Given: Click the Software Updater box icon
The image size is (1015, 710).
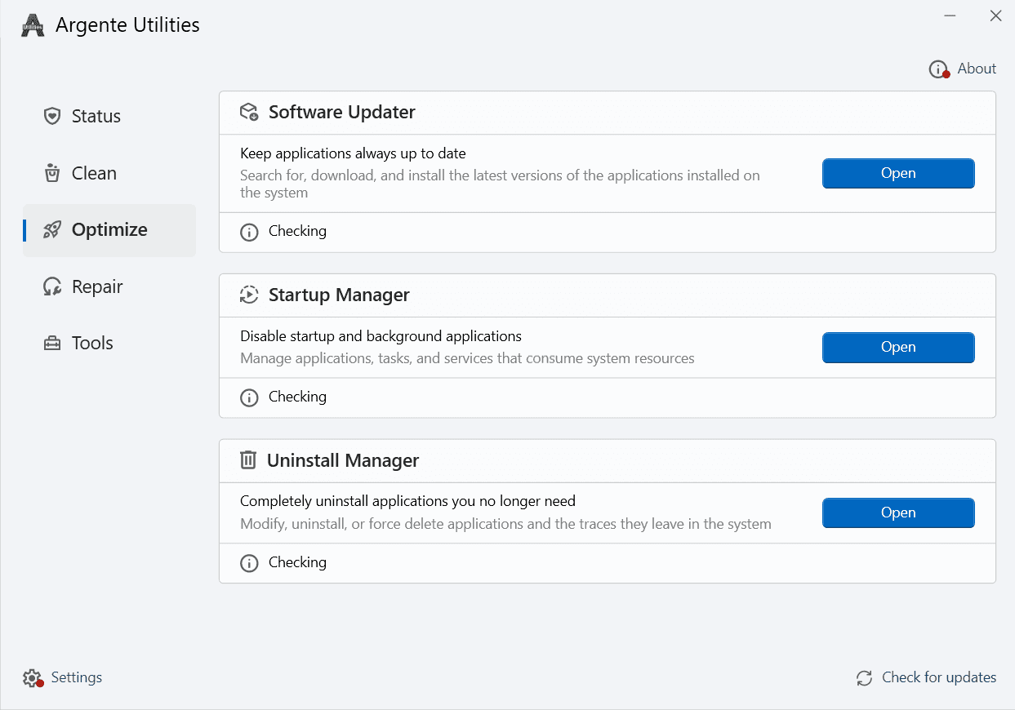Looking at the screenshot, I should coord(249,112).
